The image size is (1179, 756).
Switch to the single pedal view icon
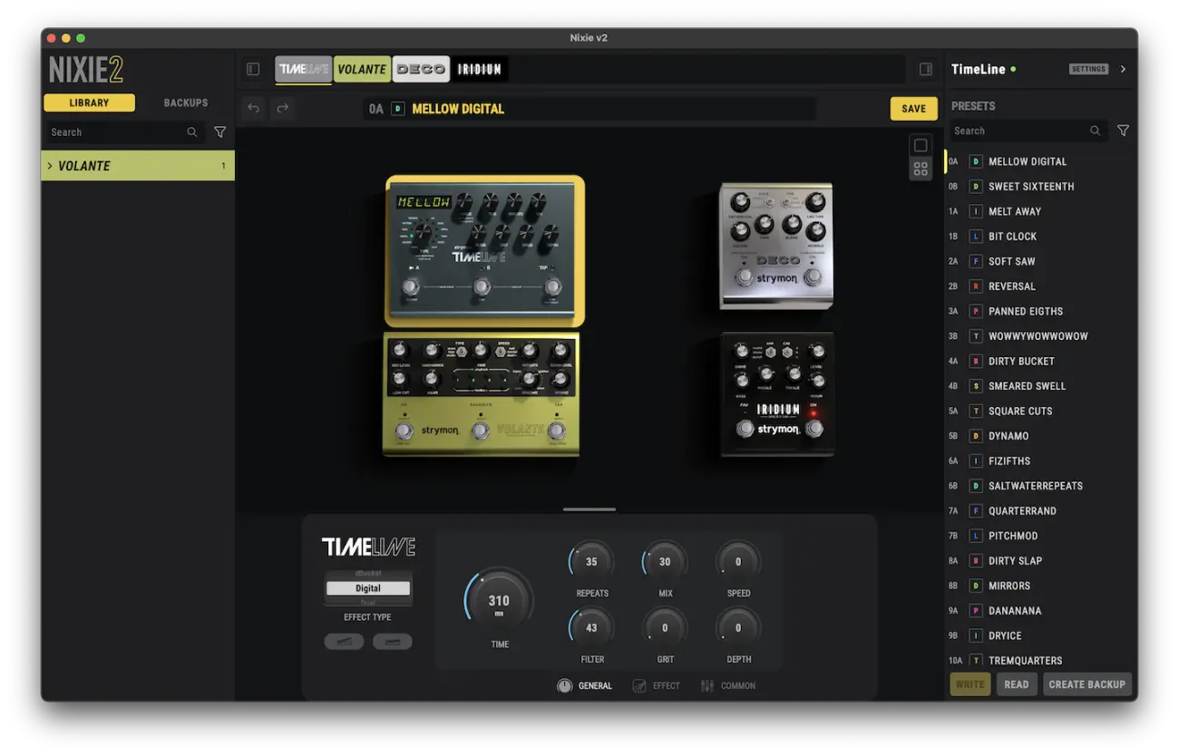(921, 145)
